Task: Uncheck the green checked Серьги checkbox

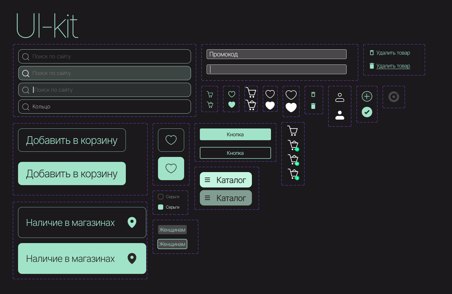Action: tap(161, 207)
